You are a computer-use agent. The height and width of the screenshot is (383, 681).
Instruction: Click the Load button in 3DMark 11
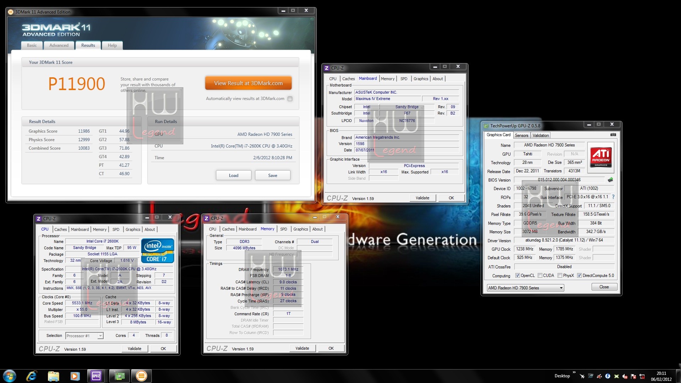coord(234,175)
